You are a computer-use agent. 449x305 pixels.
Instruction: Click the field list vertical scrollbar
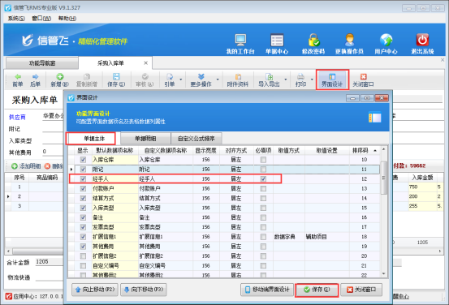384,211
